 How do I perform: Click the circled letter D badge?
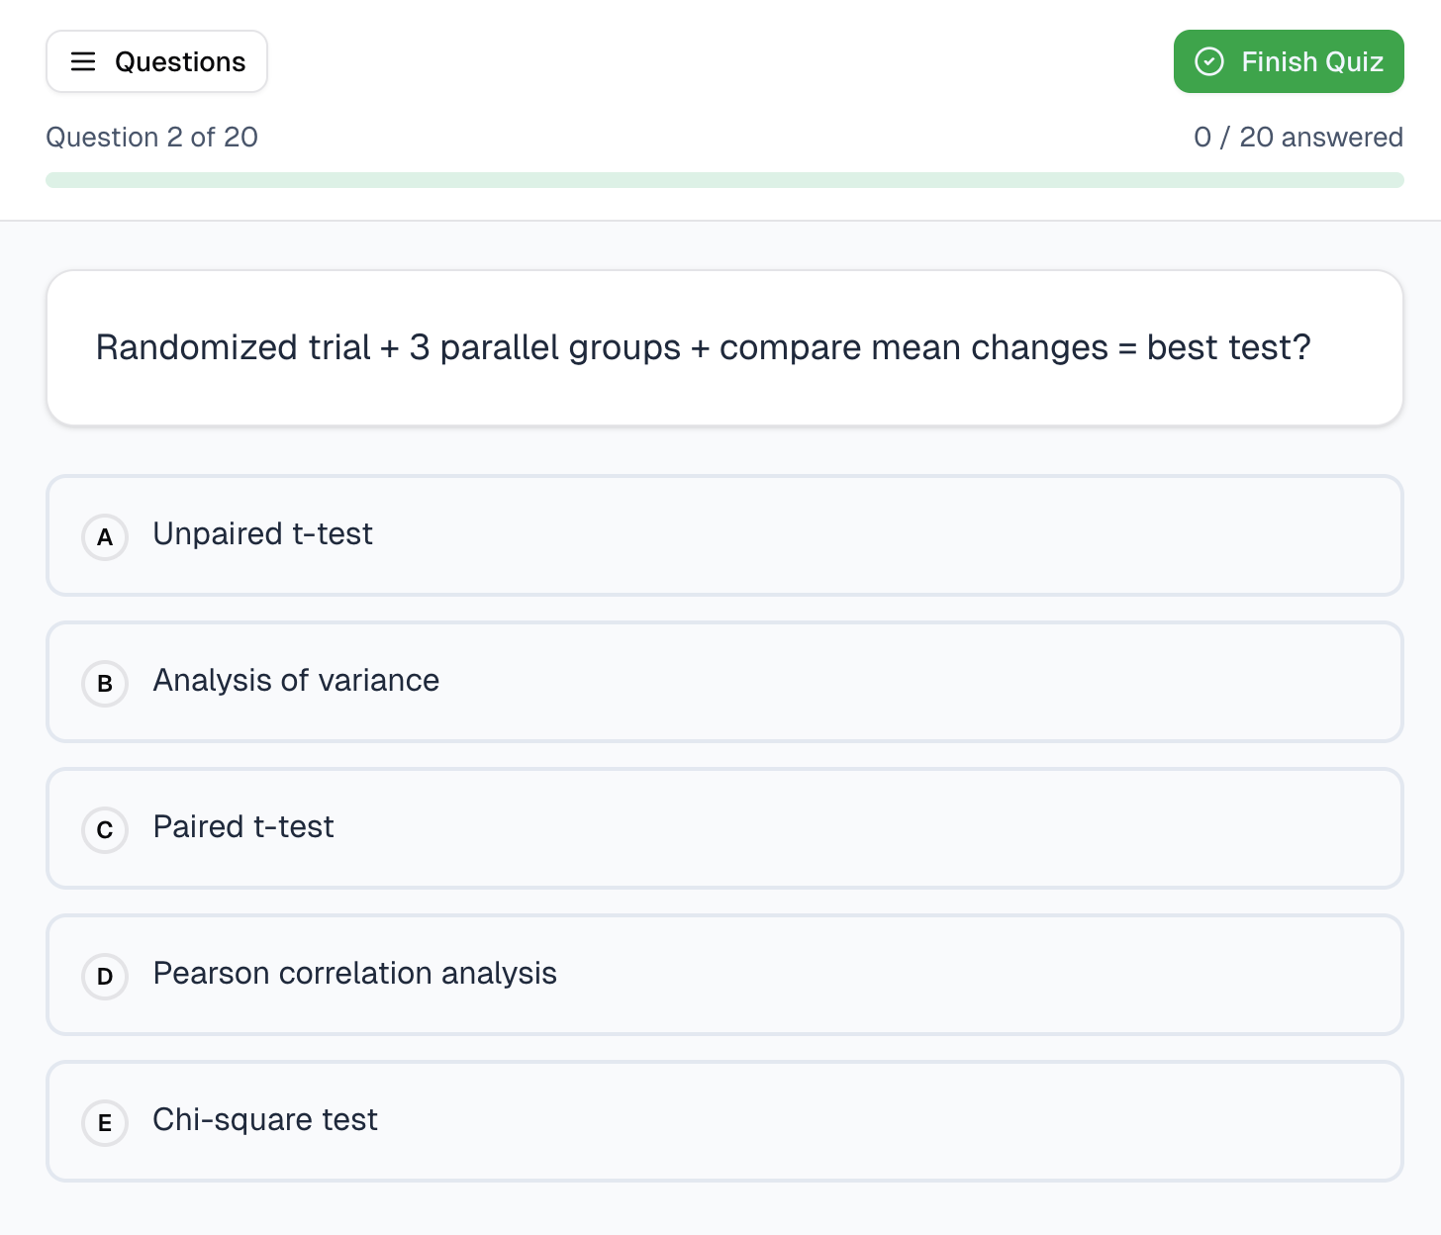click(104, 977)
